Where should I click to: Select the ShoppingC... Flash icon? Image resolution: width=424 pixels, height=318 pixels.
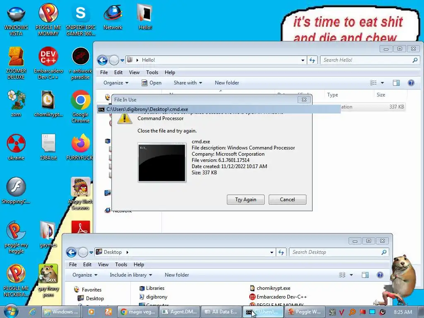[16, 190]
